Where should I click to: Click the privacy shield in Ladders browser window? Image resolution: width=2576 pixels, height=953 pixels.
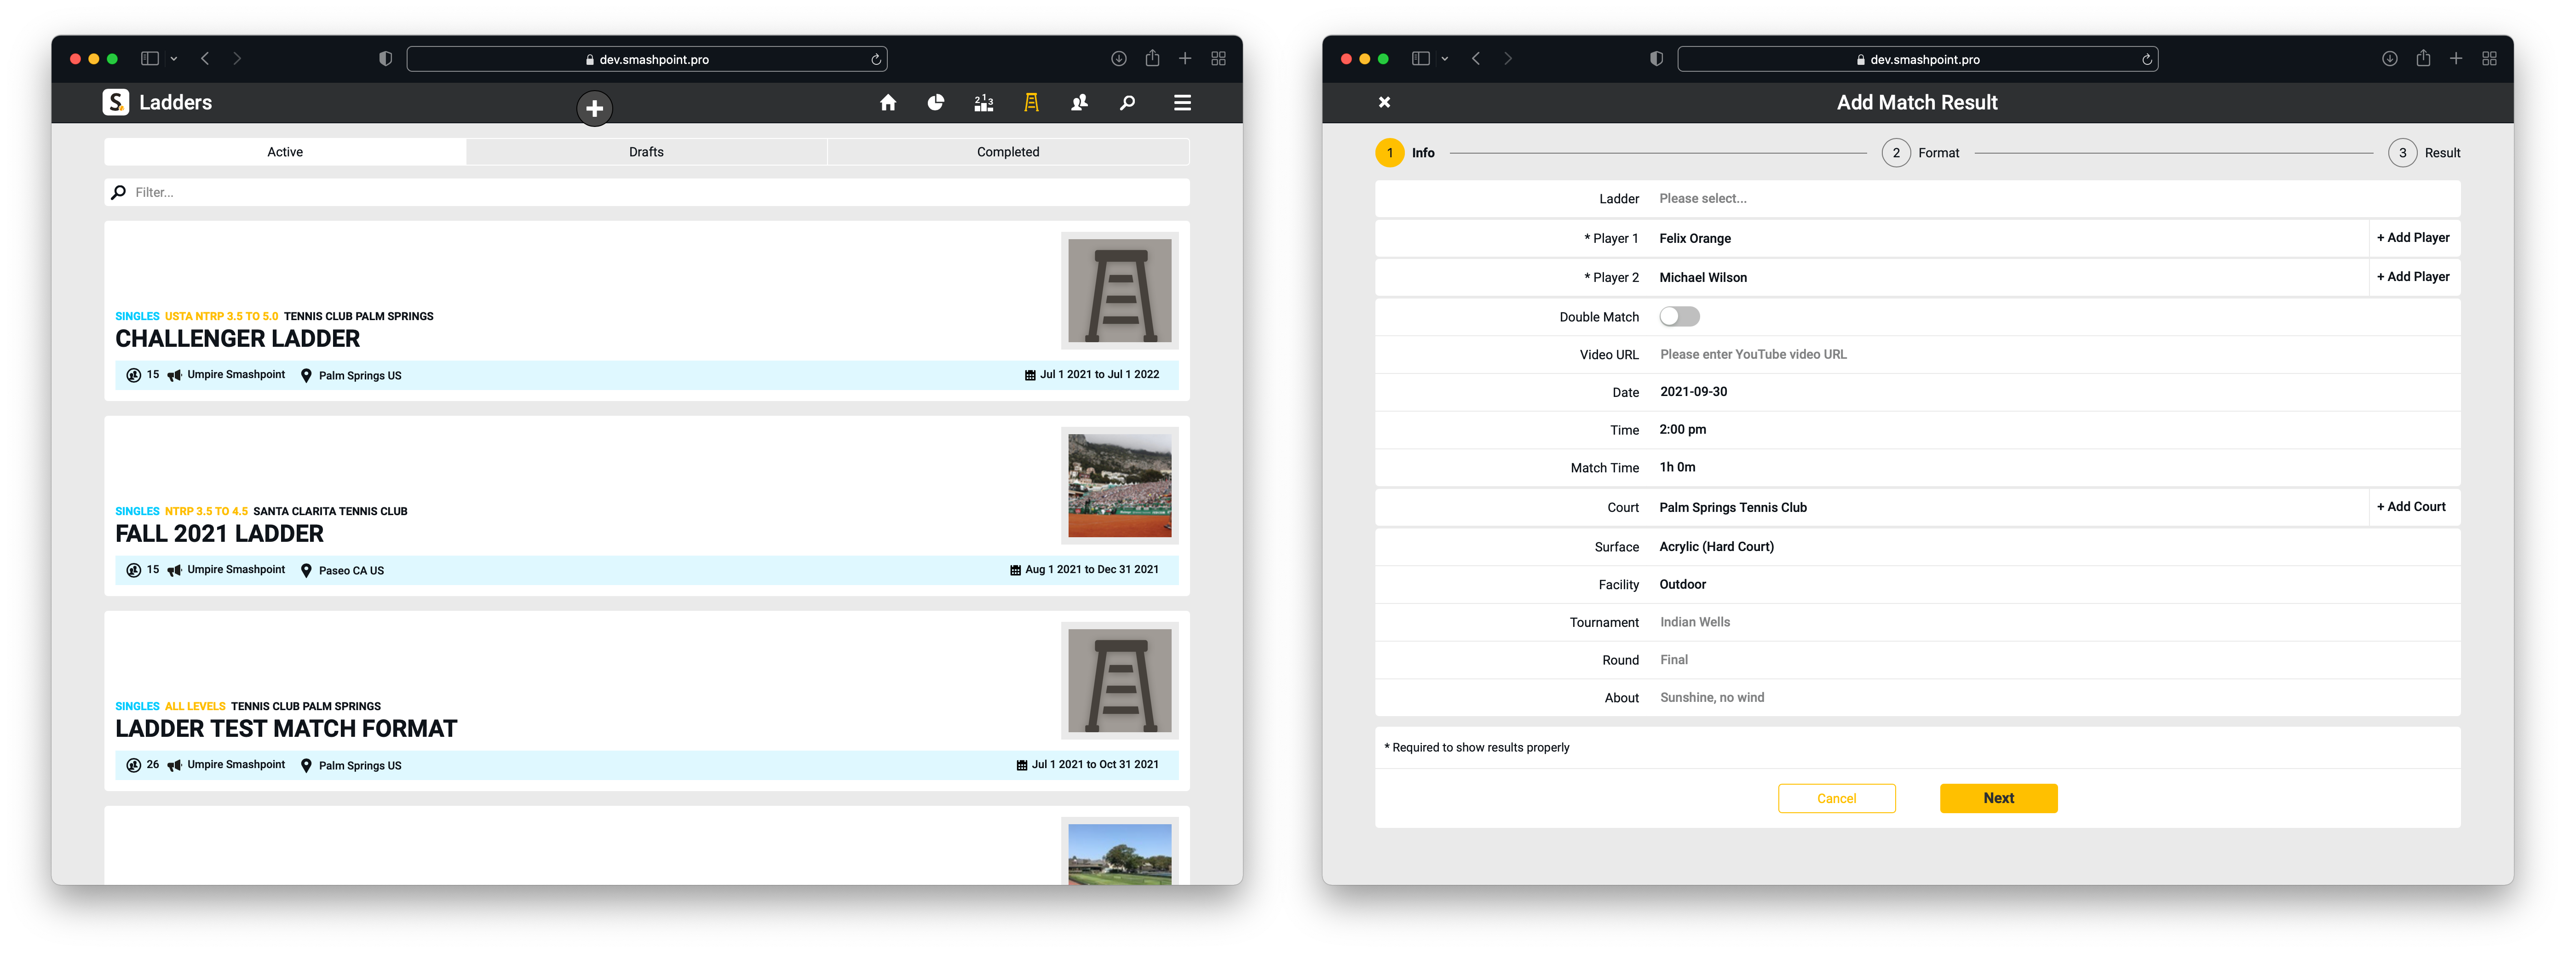[385, 59]
